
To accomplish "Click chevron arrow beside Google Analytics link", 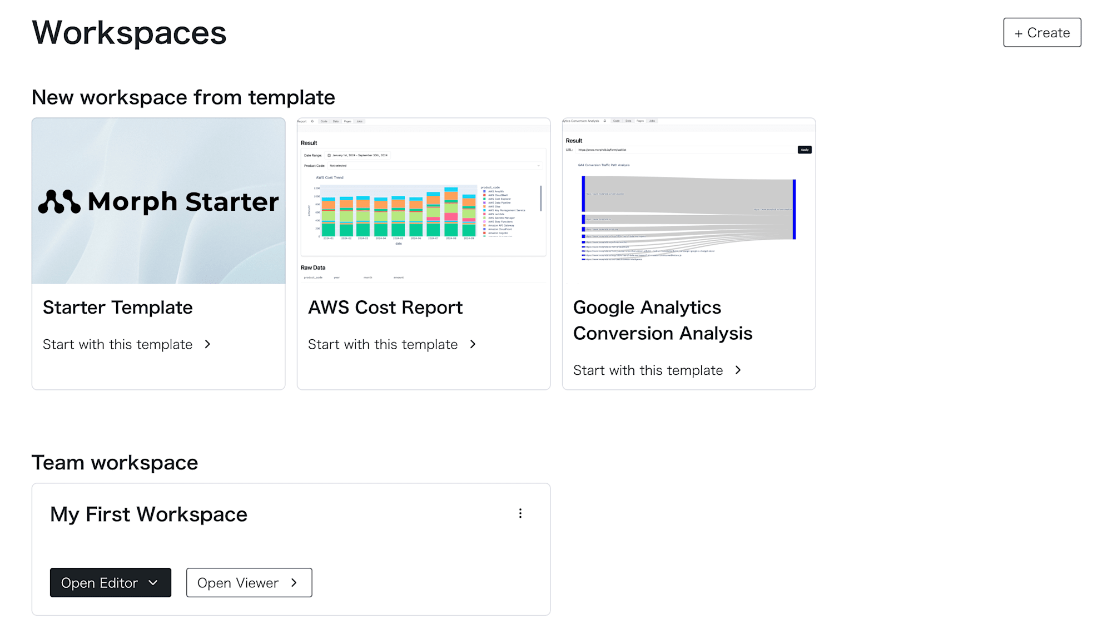I will [738, 370].
